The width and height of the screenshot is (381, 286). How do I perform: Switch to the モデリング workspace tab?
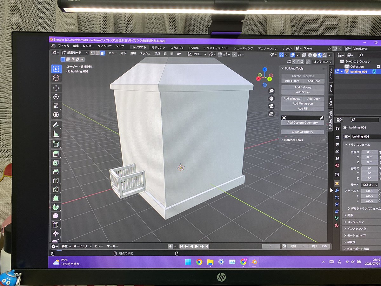pos(158,48)
